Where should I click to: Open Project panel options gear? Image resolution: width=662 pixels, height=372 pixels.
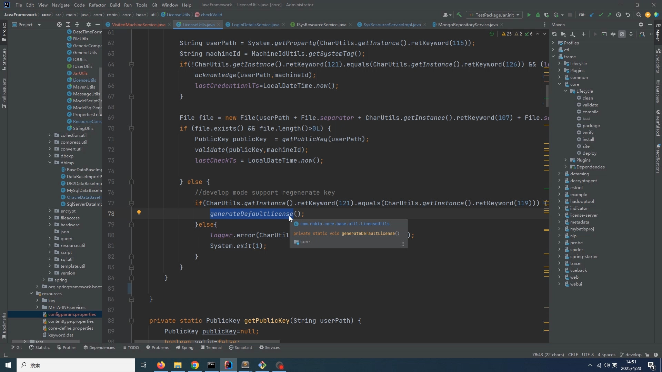(x=89, y=24)
